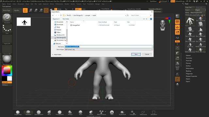Toggle the Qxyz rotation button
This screenshot has height=117, width=209.
(x=177, y=41)
